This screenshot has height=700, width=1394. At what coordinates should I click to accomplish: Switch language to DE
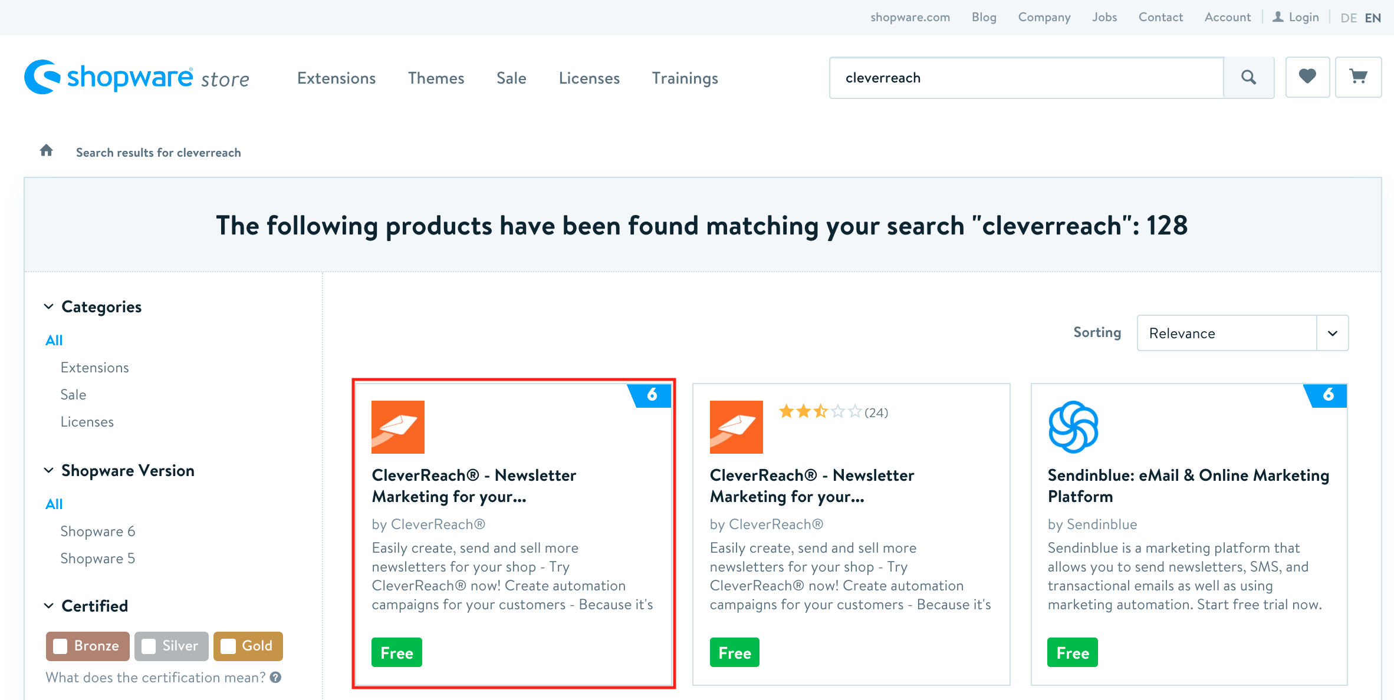(x=1348, y=18)
